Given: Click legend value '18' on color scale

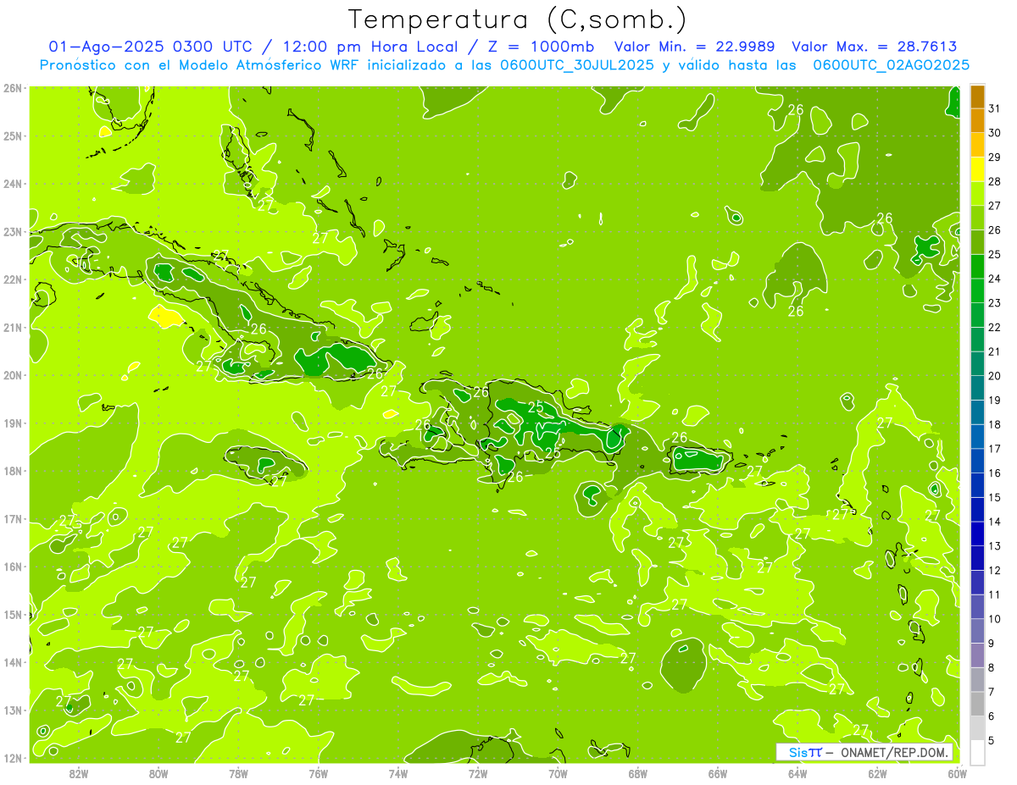Looking at the screenshot, I should pos(995,424).
